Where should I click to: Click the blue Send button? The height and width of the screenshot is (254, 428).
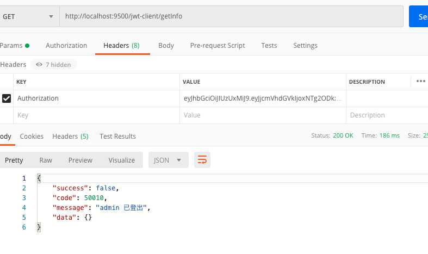[x=419, y=16]
